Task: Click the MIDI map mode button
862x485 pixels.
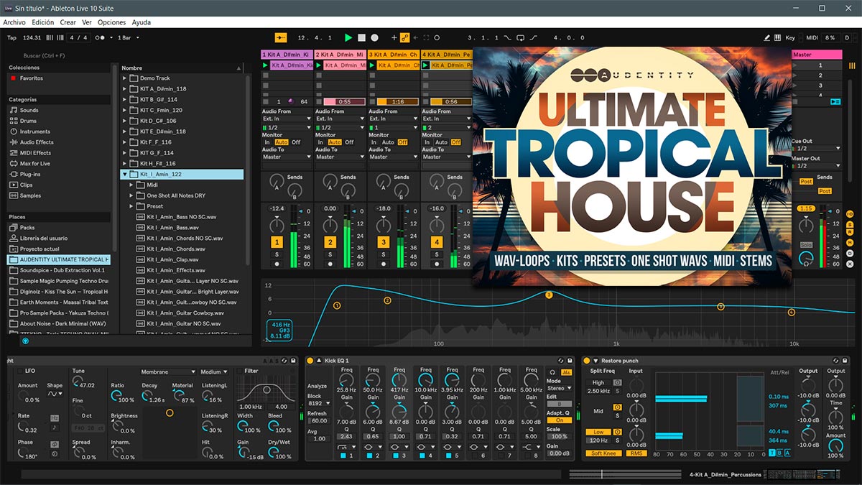Action: pos(812,37)
